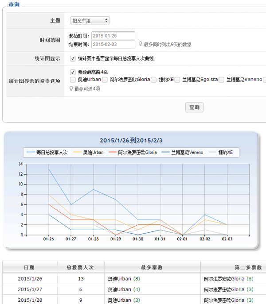Click the 起始时间 date field 2015-01-26
266x304 pixels.
coord(113,36)
